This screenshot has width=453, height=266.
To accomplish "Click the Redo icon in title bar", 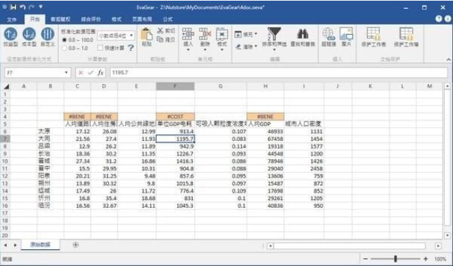I will tap(31, 7).
